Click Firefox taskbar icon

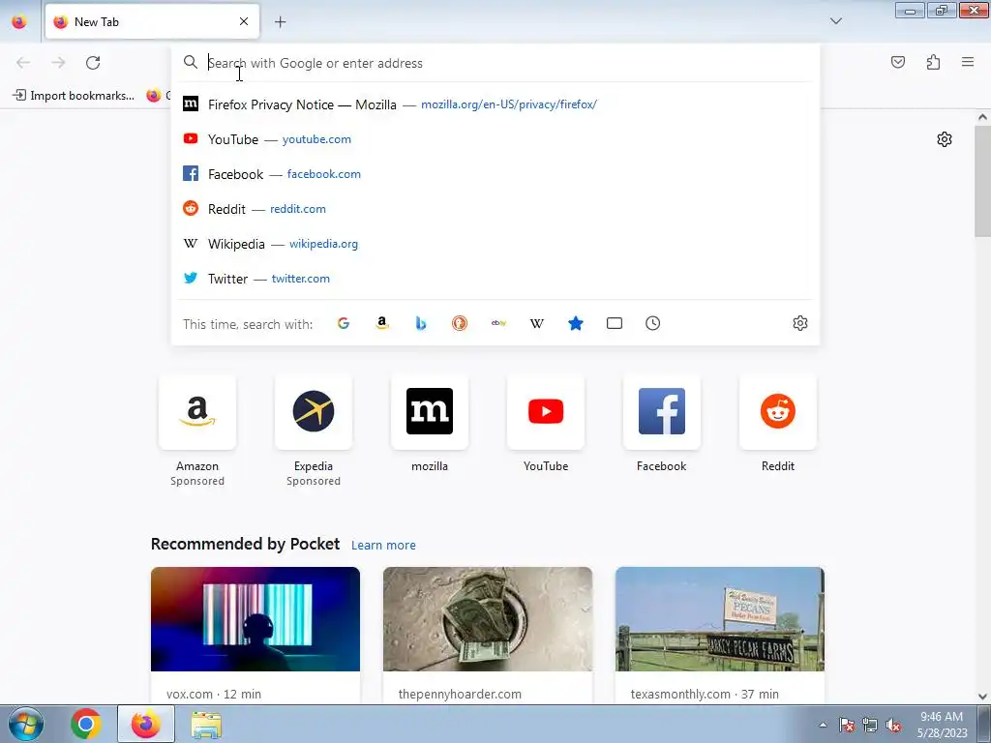tap(146, 724)
